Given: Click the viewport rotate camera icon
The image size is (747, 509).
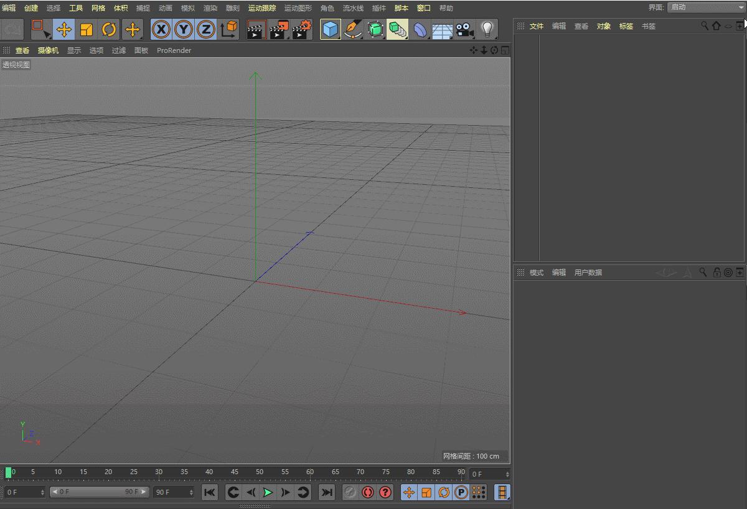Looking at the screenshot, I should click(x=494, y=50).
